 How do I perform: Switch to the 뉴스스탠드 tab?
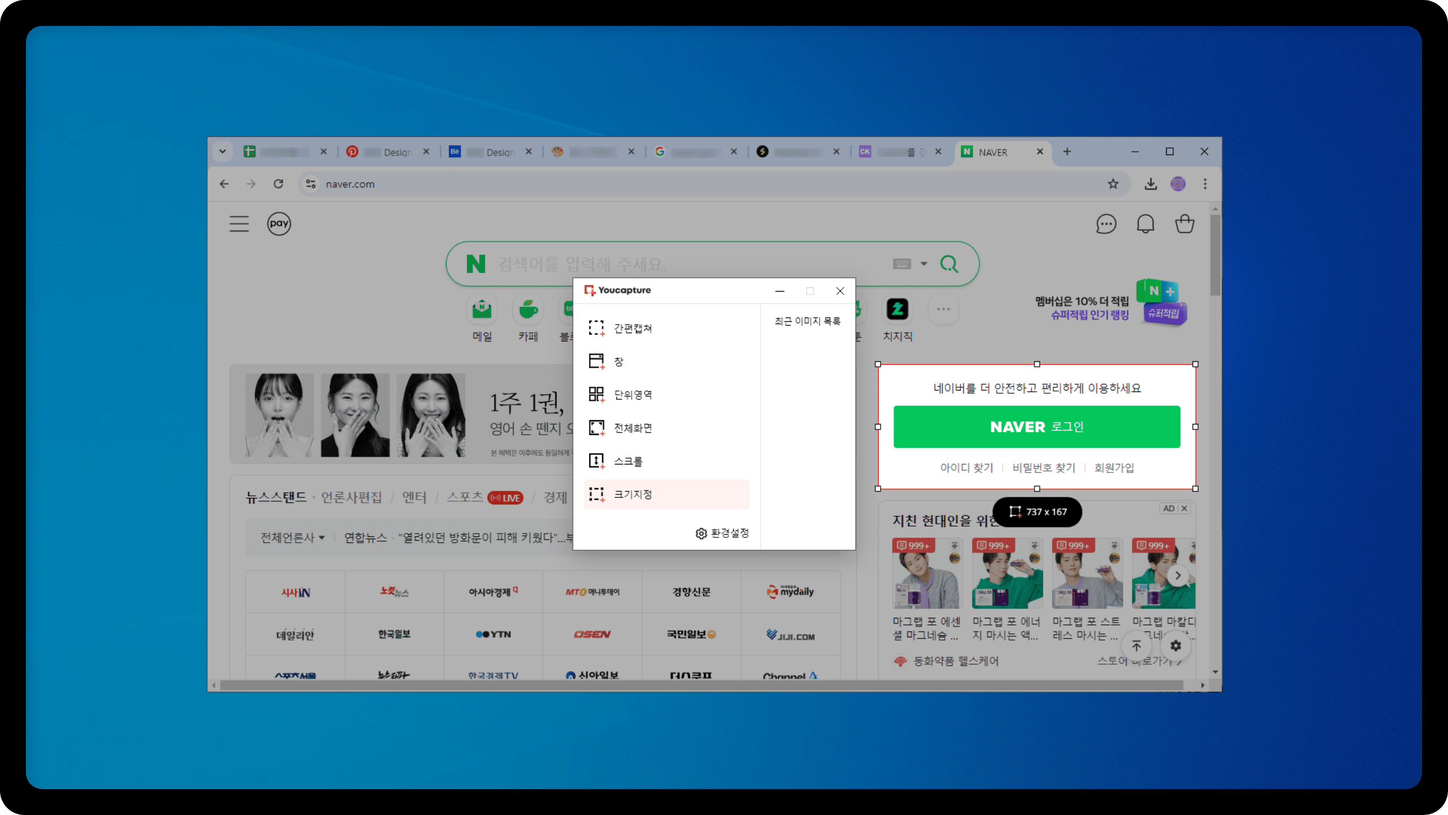(x=276, y=497)
